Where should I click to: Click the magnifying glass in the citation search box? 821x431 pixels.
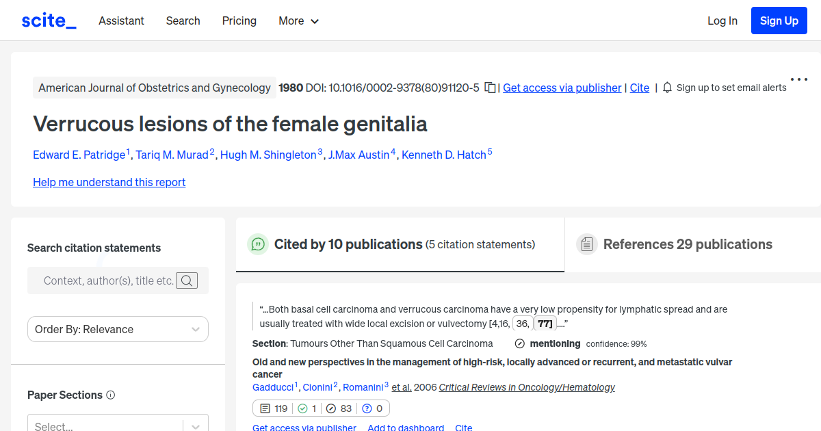[187, 280]
